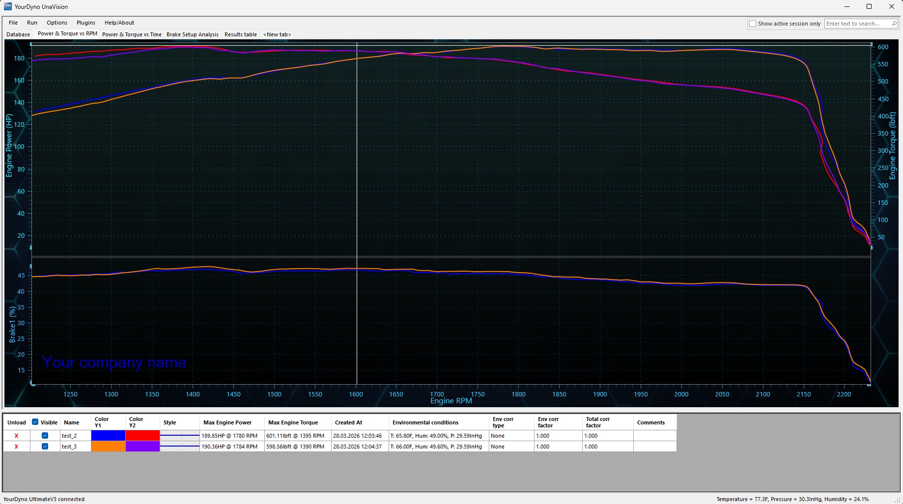Unload test_3 using its red X
This screenshot has height=504, width=903.
coord(16,447)
